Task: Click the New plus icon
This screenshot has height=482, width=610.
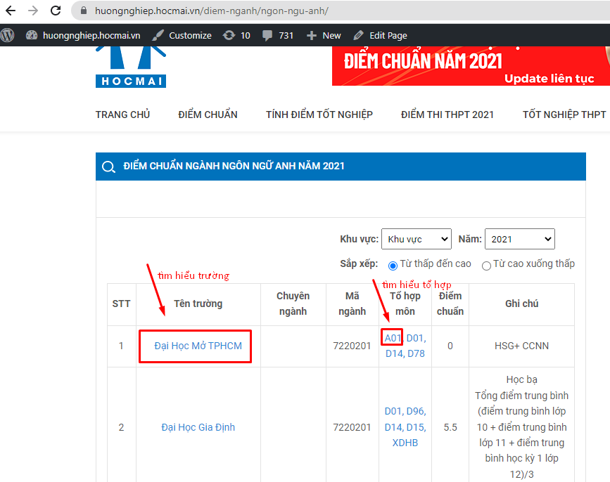Action: click(312, 35)
